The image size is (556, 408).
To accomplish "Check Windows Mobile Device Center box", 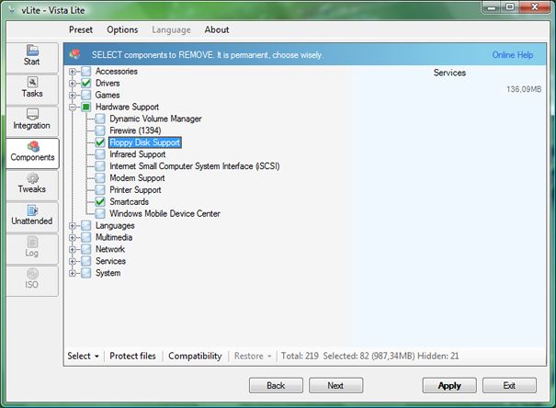I will (x=100, y=214).
